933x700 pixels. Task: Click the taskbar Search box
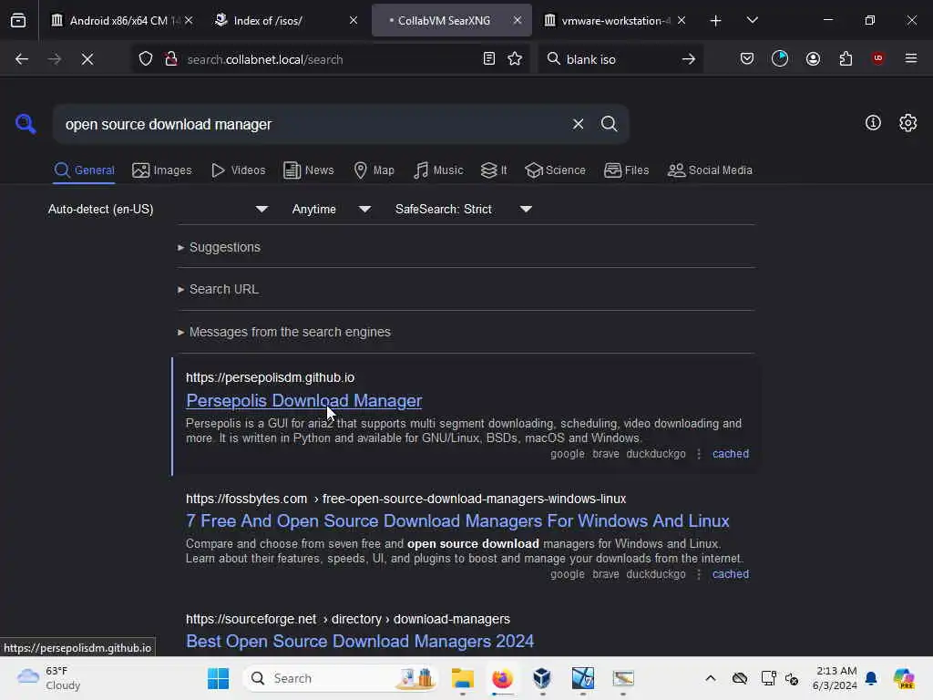[x=341, y=678]
